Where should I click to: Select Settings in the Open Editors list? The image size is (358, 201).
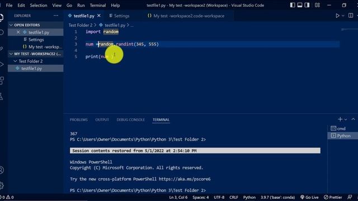(35, 40)
